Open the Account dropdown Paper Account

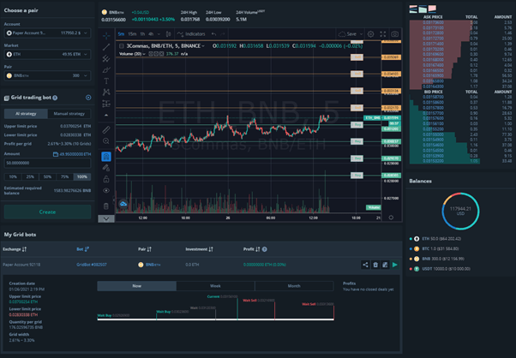(x=47, y=33)
